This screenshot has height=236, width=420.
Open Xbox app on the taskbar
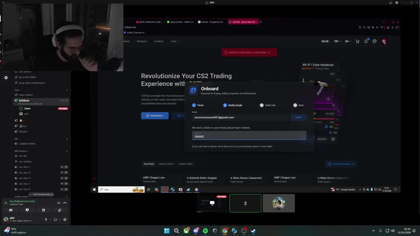tap(186, 231)
